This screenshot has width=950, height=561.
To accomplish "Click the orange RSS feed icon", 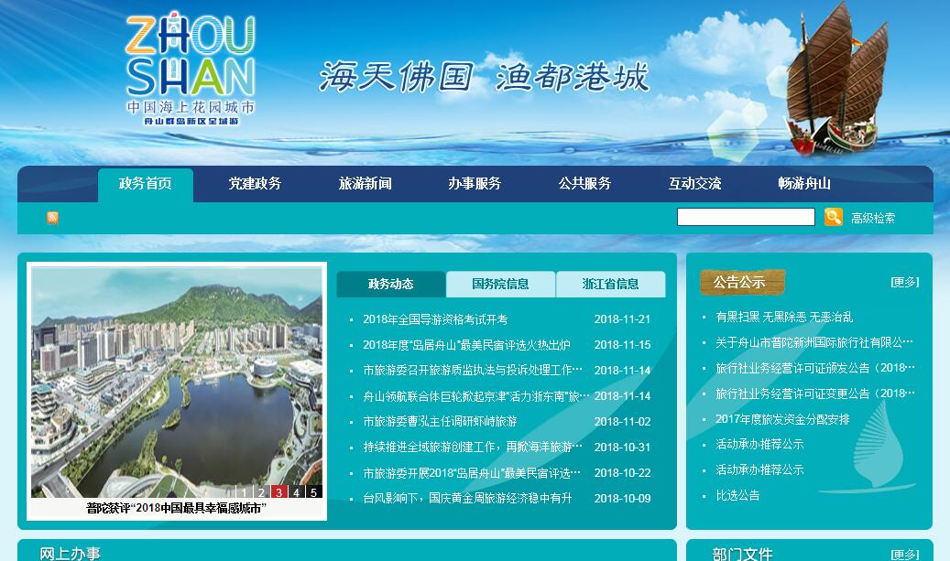I will [x=52, y=218].
